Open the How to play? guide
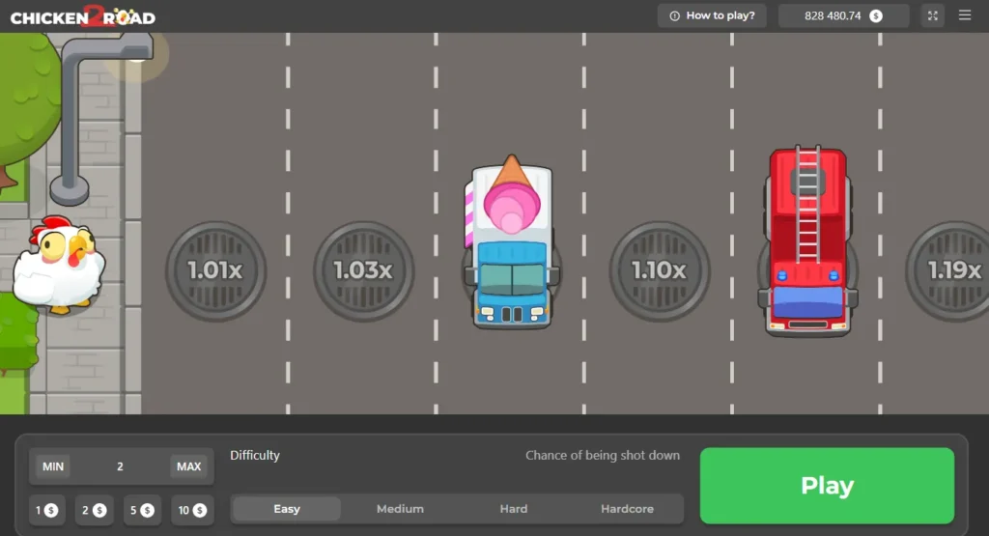Image resolution: width=989 pixels, height=536 pixels. tap(713, 15)
